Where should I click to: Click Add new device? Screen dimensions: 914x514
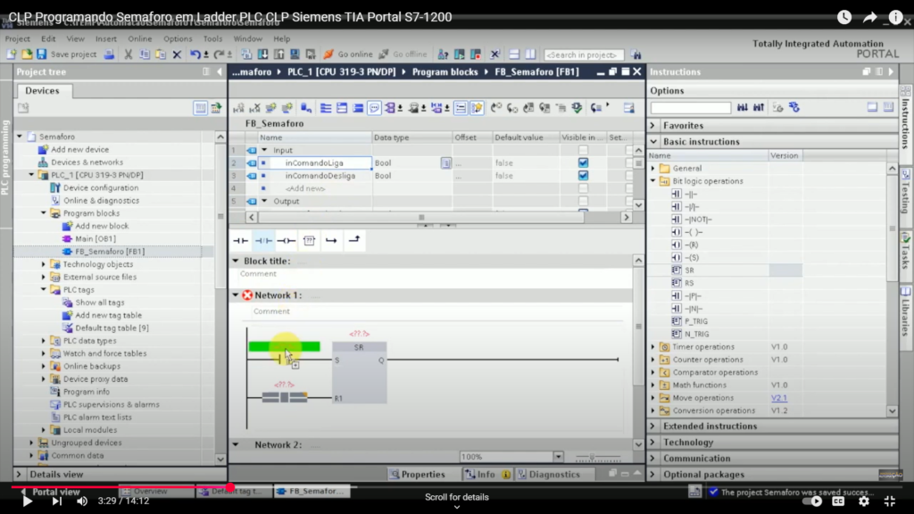tap(79, 150)
